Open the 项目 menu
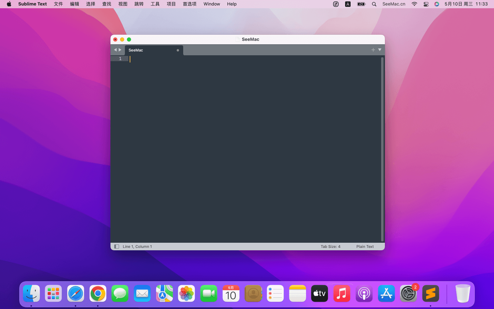This screenshot has width=494, height=309. (x=171, y=4)
